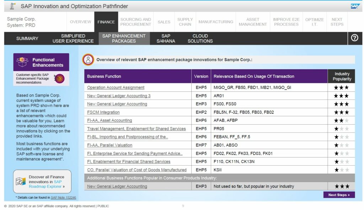Click the Business Function column header
364x210 pixels.
point(138,76)
